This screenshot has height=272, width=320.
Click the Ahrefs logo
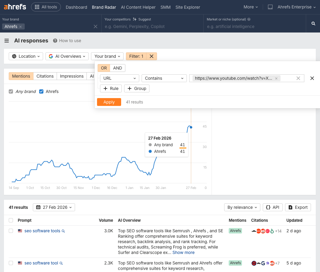coord(14,7)
